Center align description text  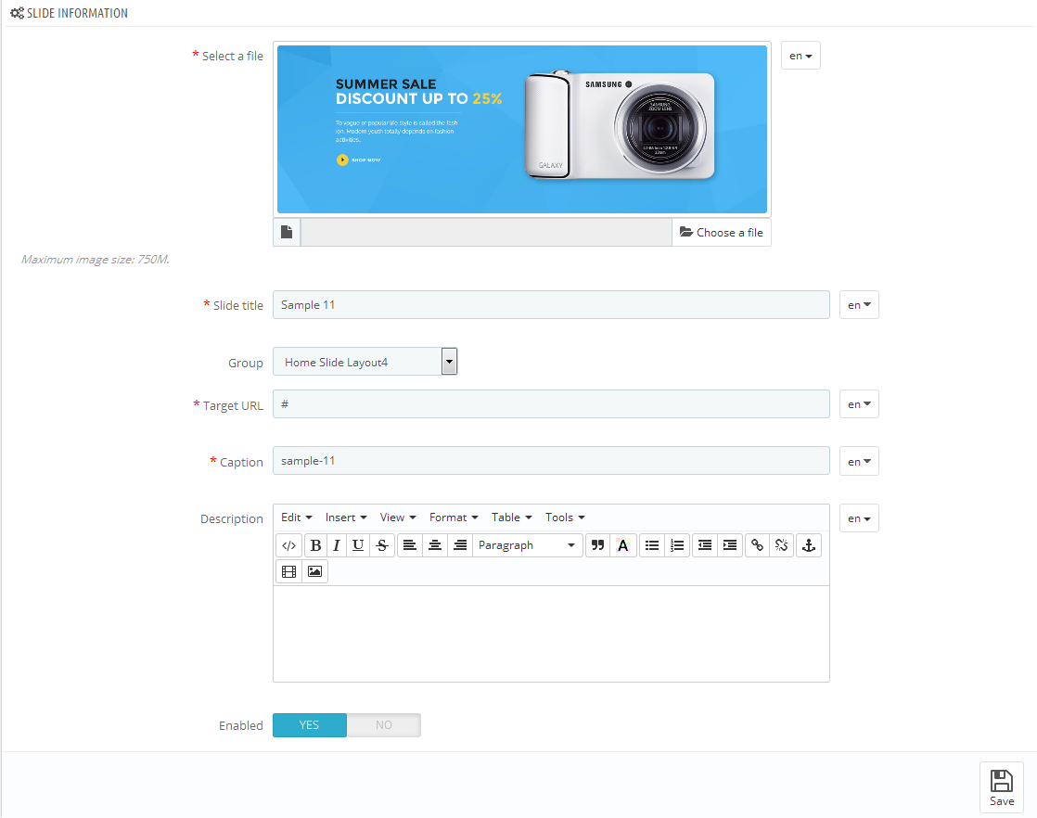point(435,545)
